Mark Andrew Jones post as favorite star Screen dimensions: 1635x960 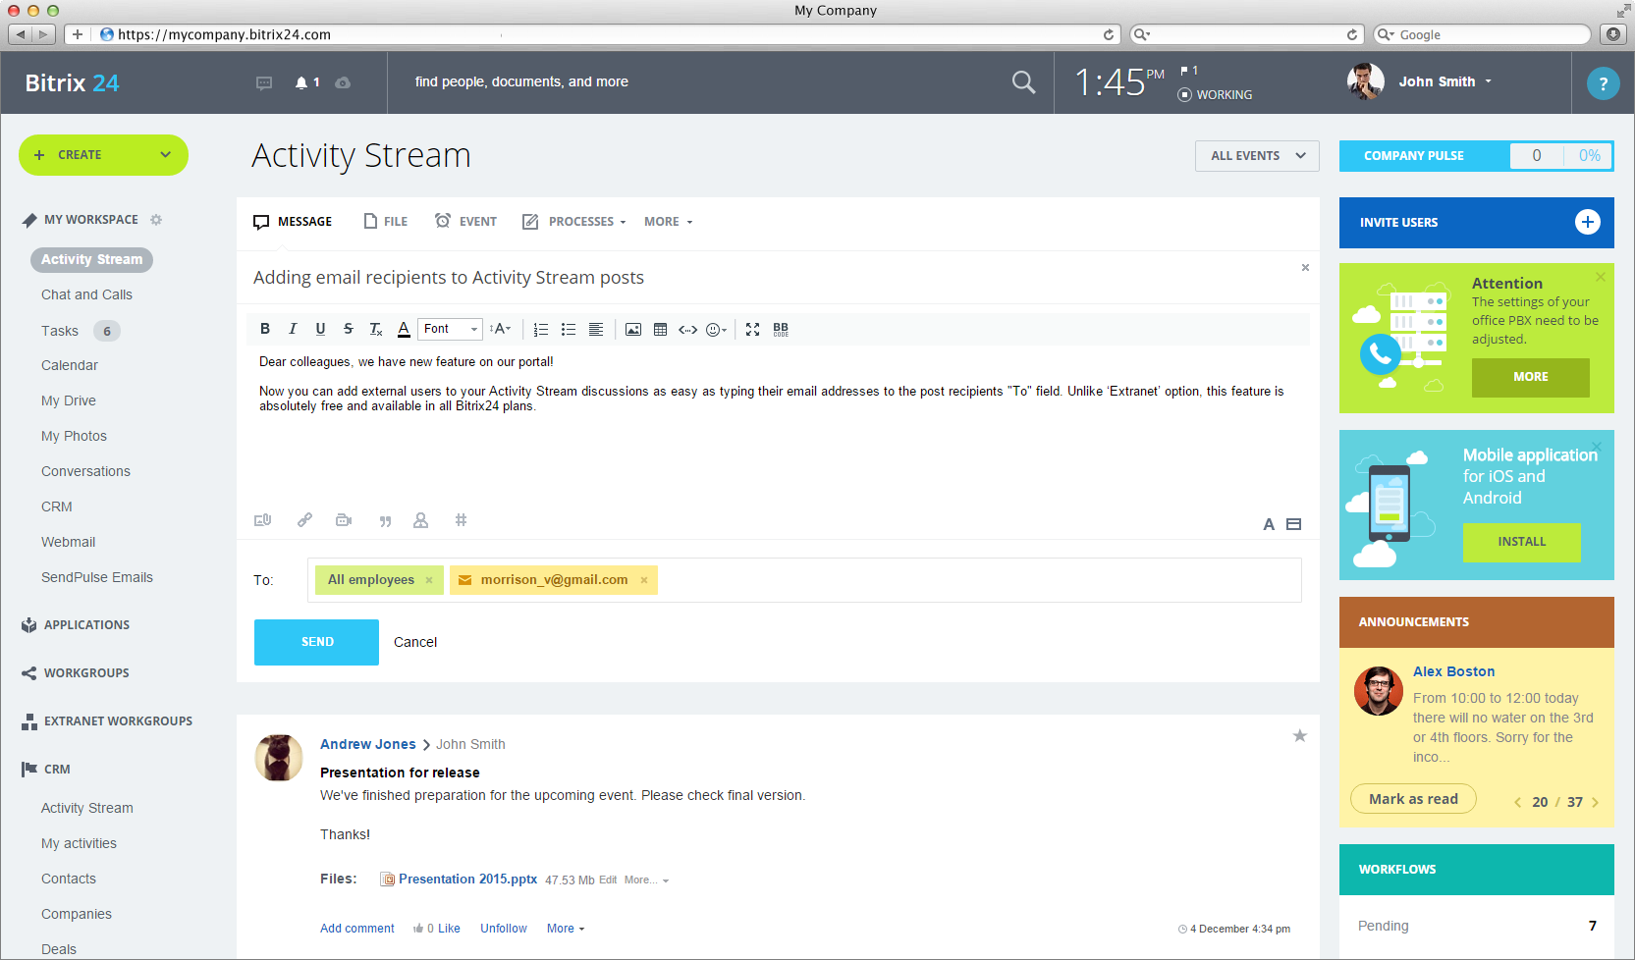pos(1299,736)
